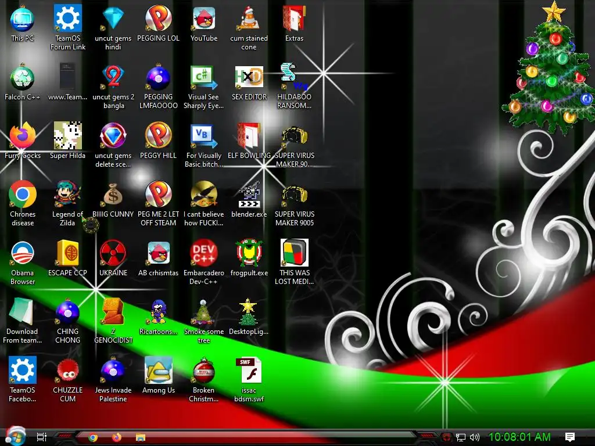Open Task View on the taskbar

coord(42,437)
